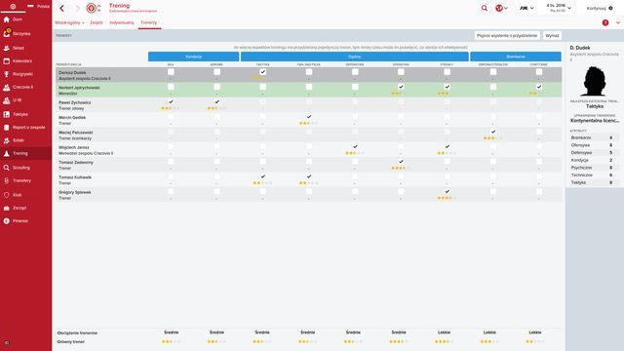This screenshot has width=624, height=351.
Task: Uncheck Paweł Żychowicz's Siła checkbox
Action: click(x=171, y=101)
